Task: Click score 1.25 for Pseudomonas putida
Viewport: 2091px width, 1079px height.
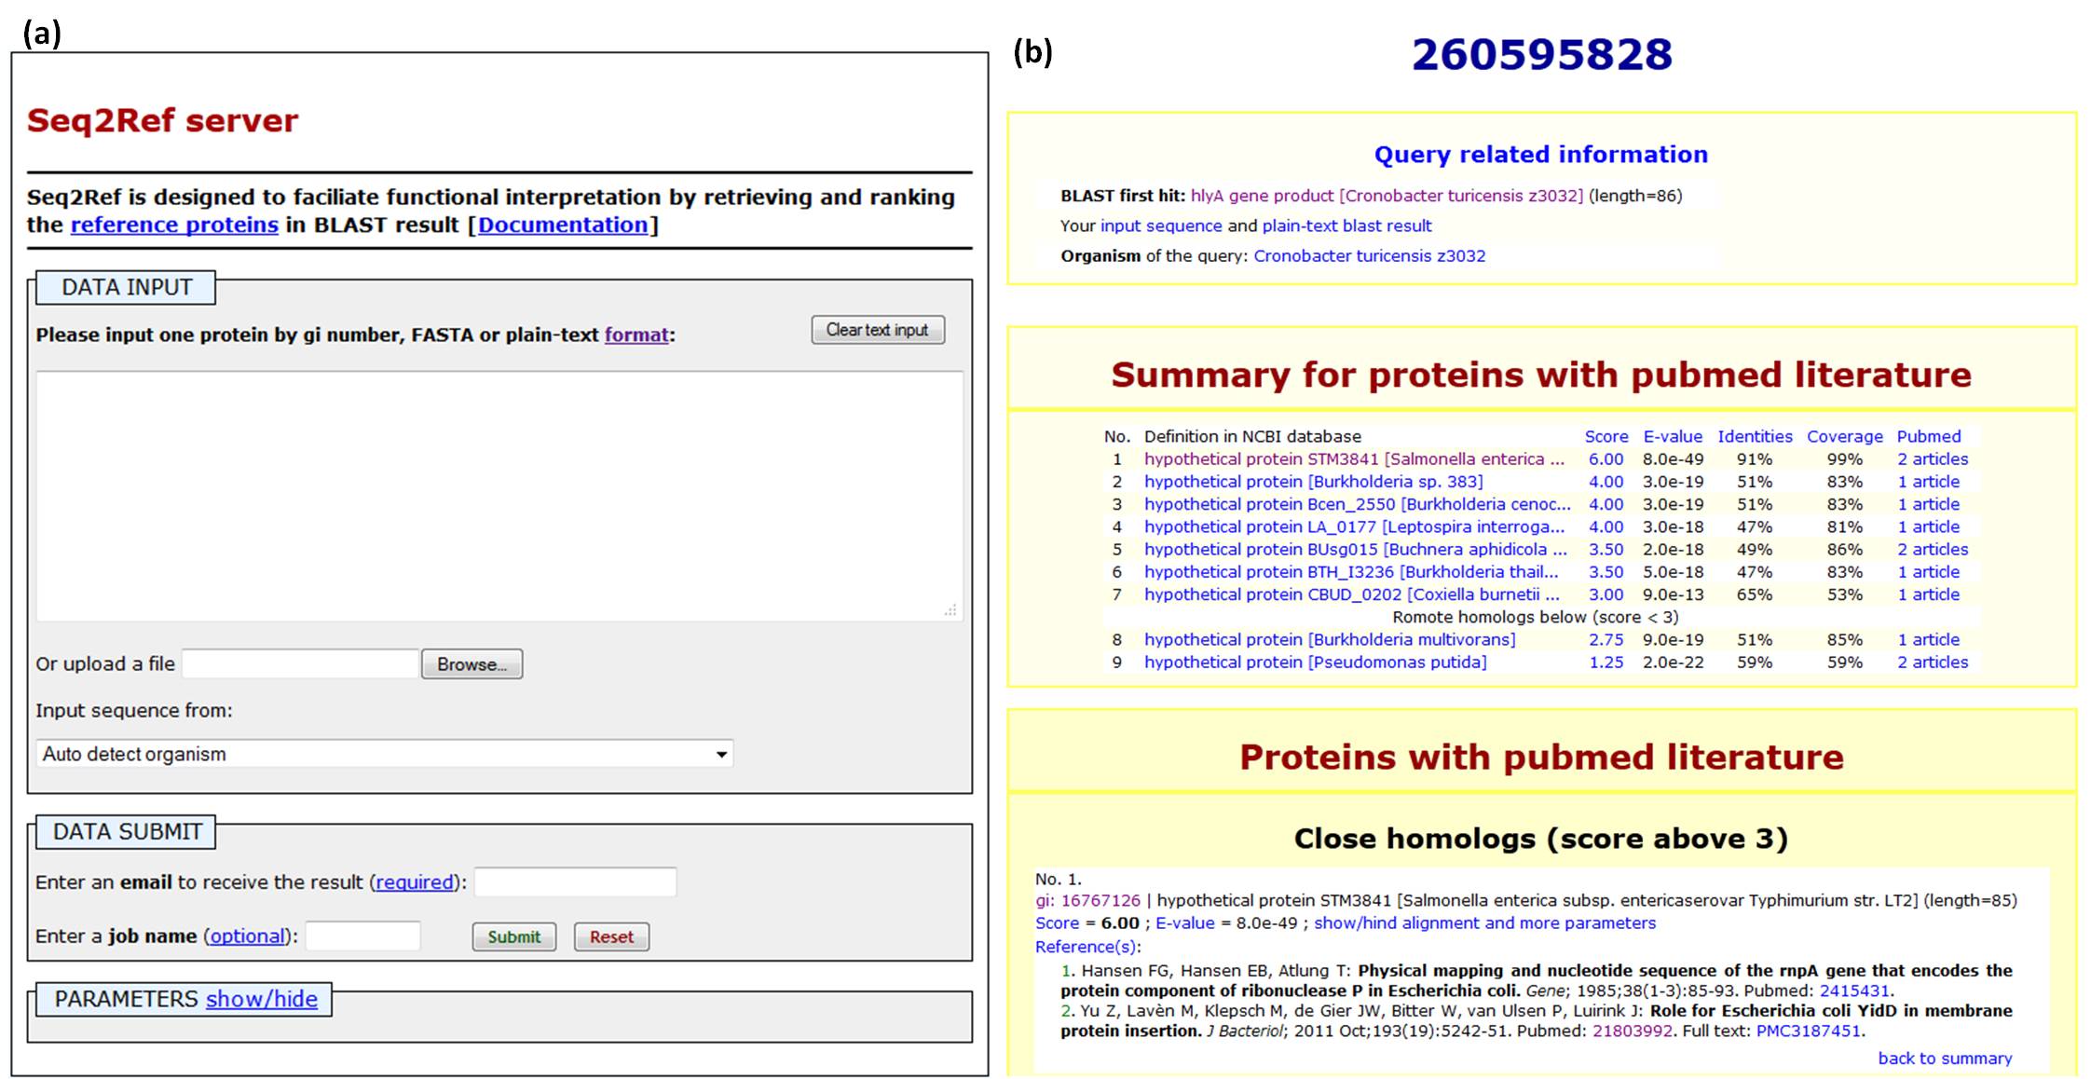Action: (x=1606, y=662)
